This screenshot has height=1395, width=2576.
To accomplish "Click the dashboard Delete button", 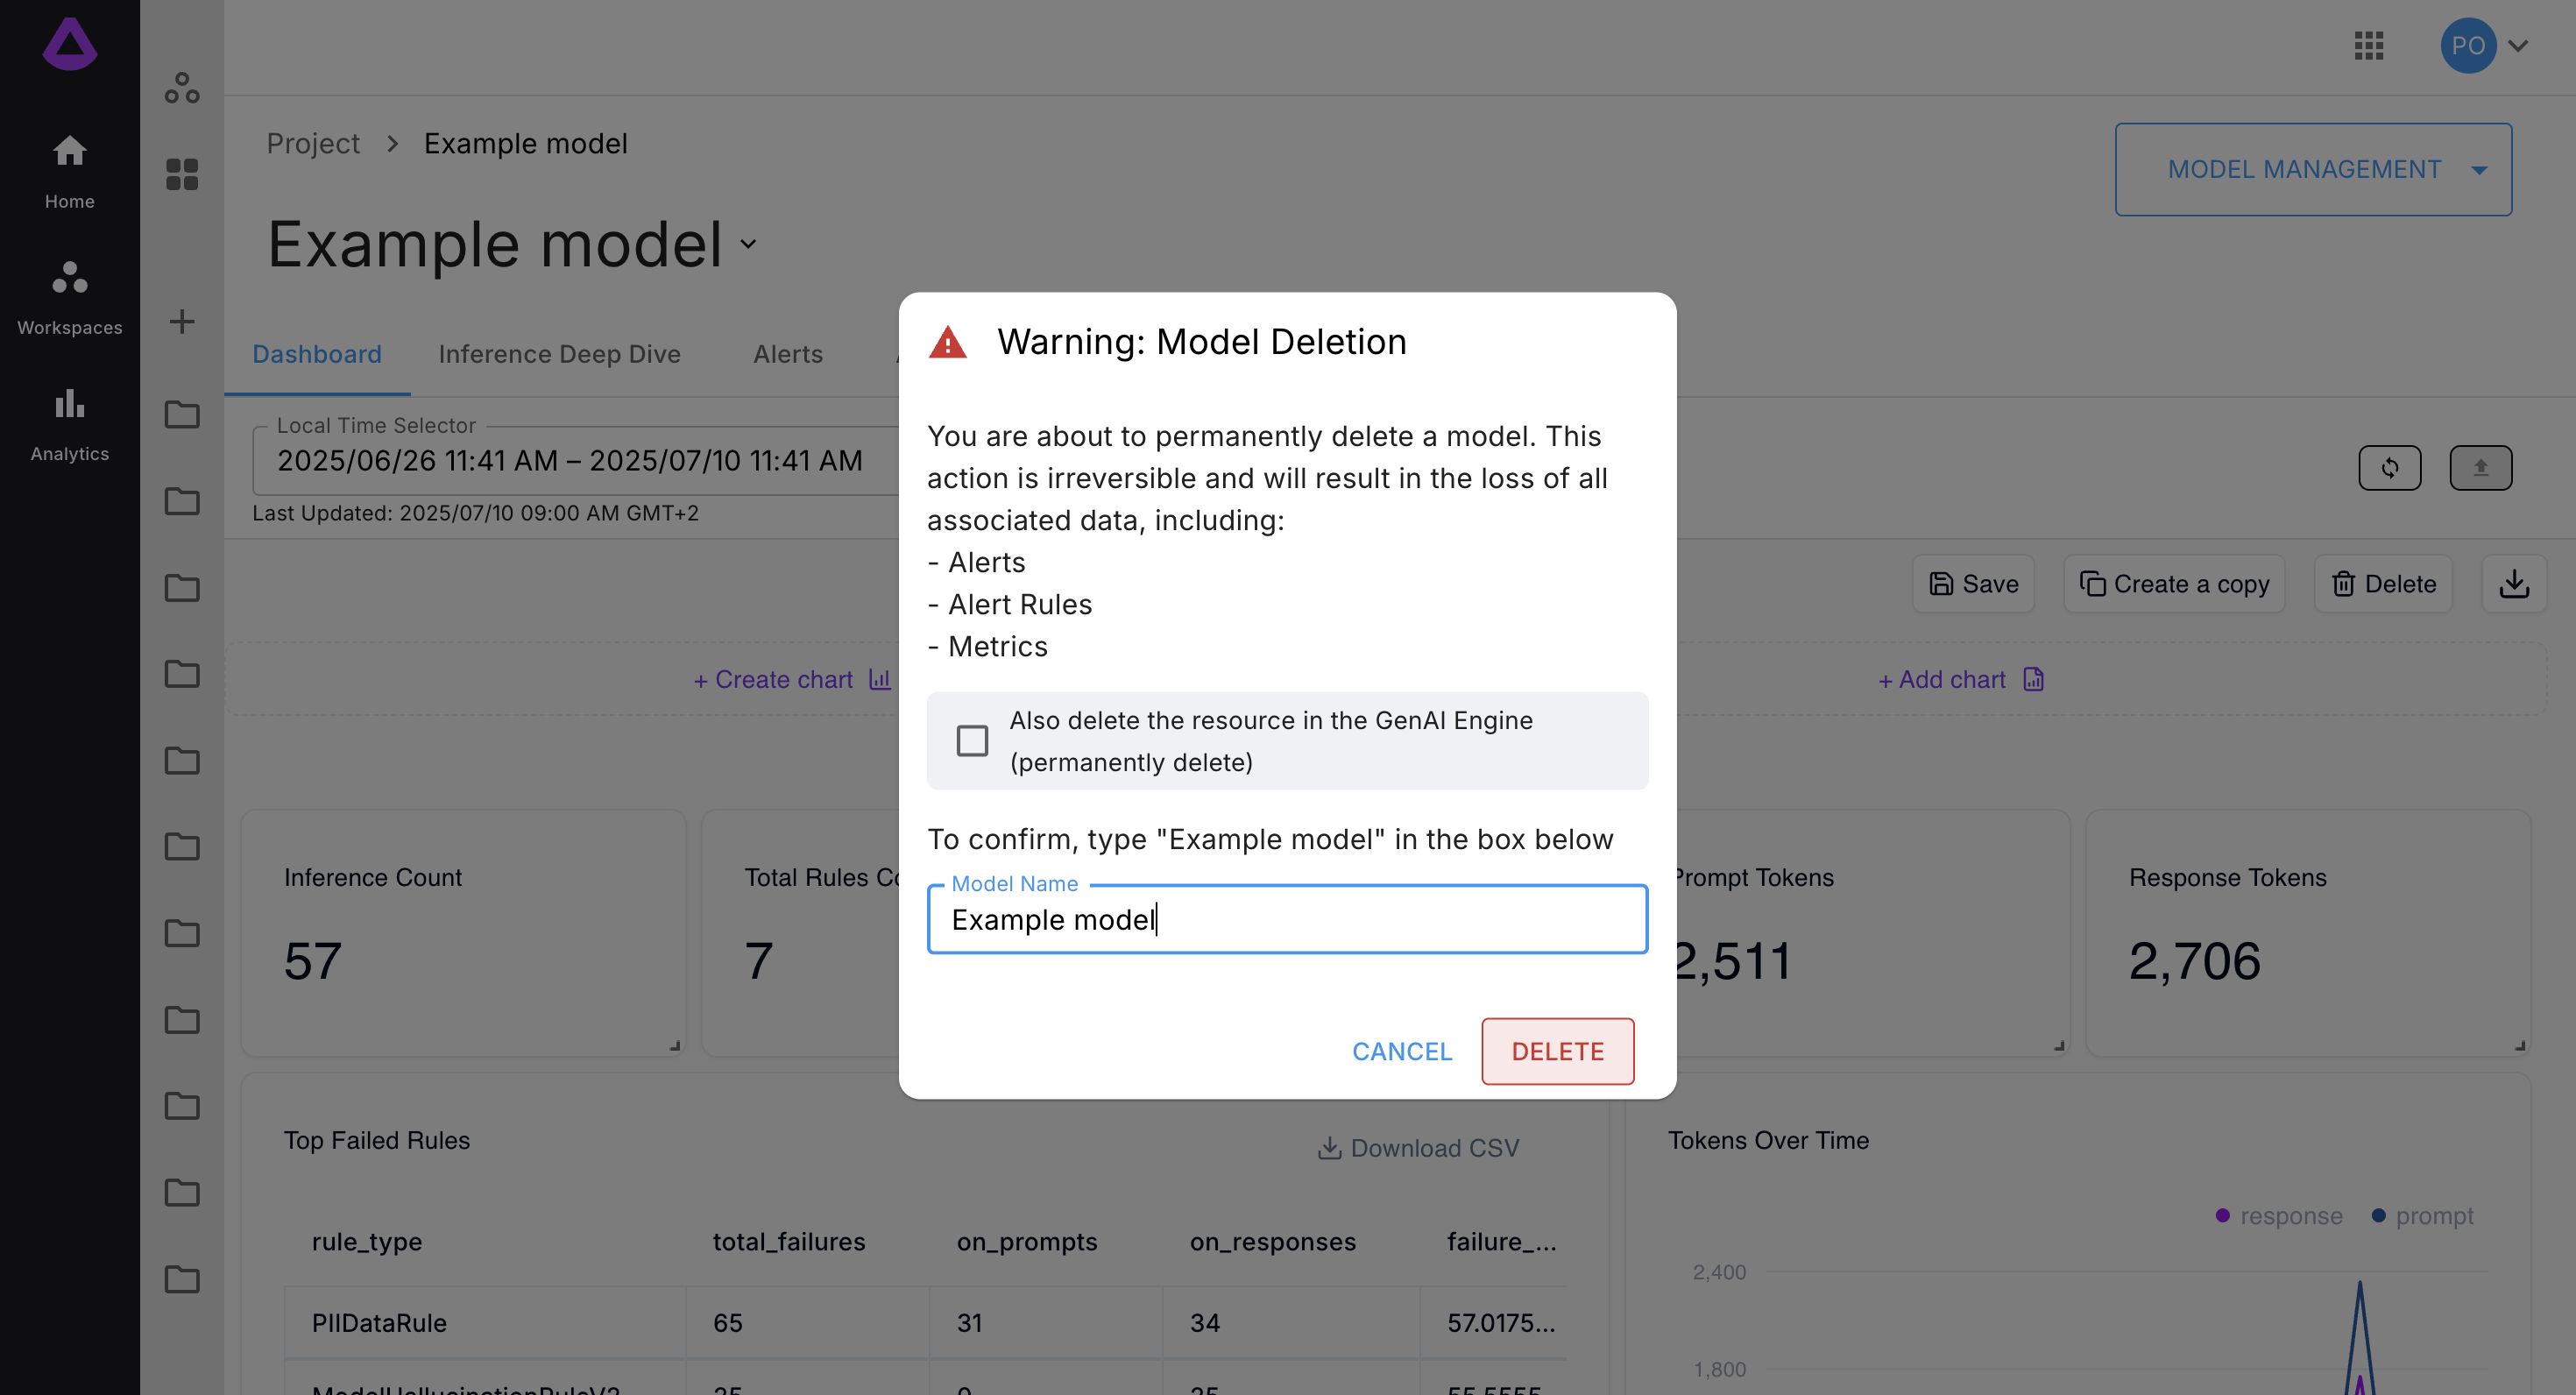I will point(2383,583).
